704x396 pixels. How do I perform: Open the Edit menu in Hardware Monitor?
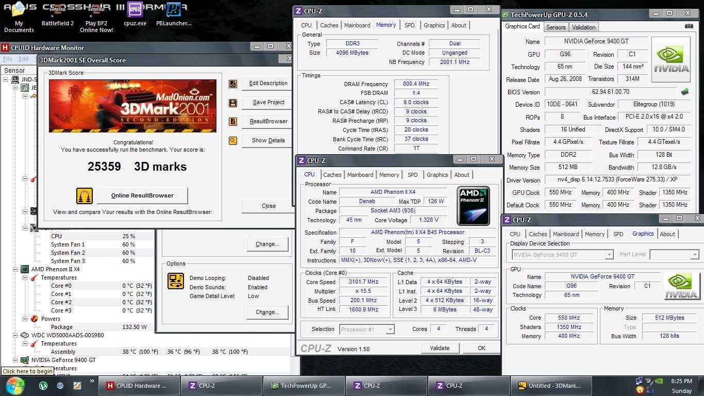tap(24, 59)
